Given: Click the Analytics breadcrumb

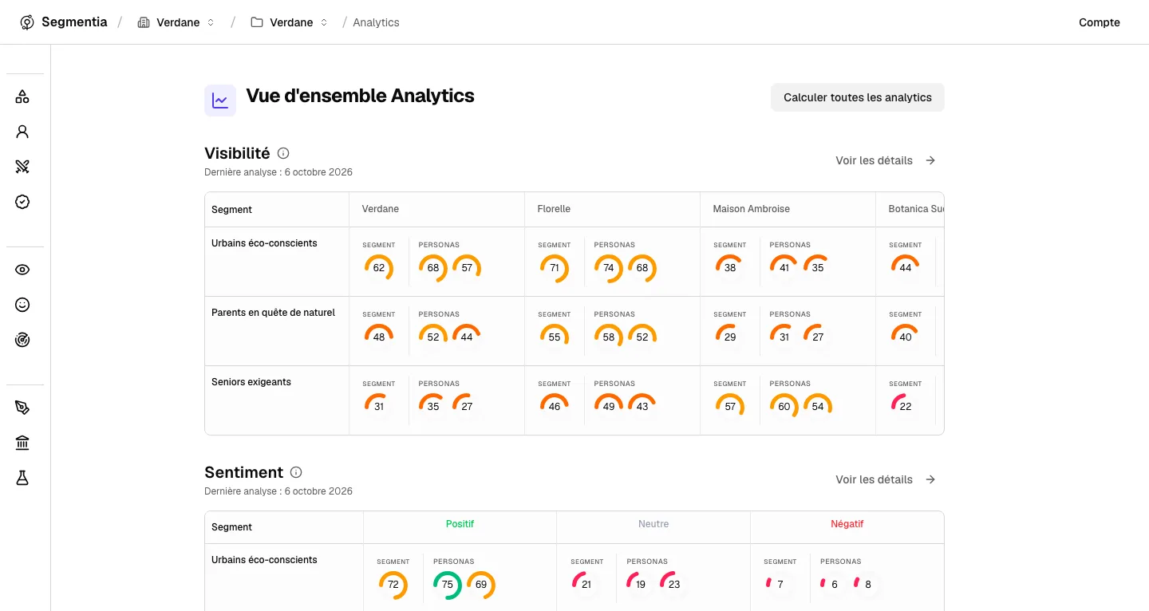Looking at the screenshot, I should coord(376,22).
